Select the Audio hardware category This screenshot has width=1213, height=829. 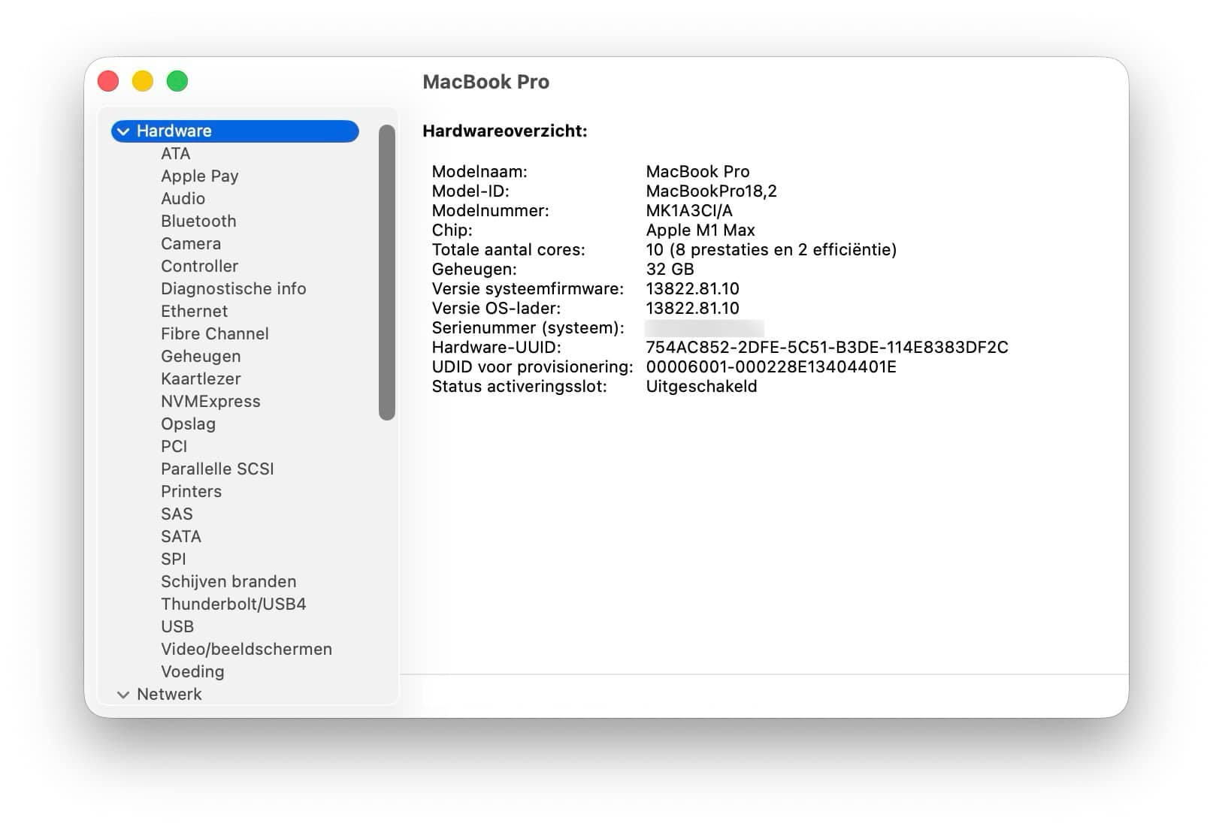click(183, 198)
